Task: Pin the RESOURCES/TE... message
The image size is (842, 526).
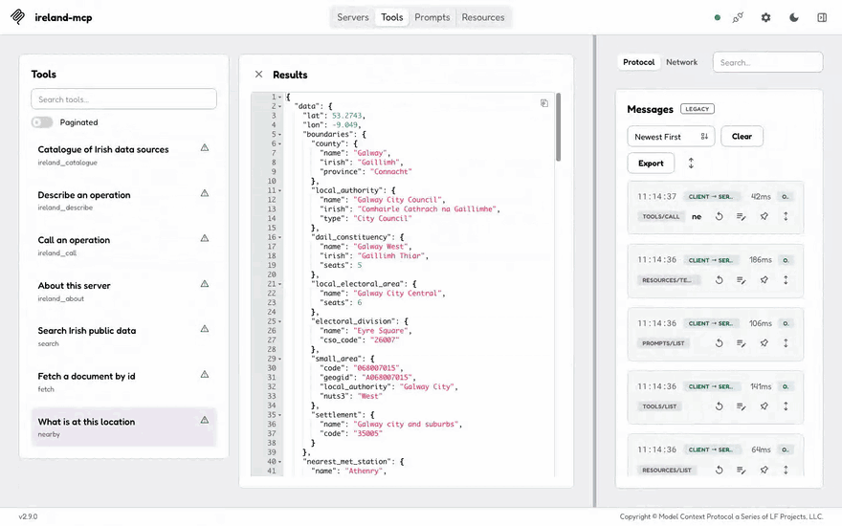Action: pyautogui.click(x=764, y=279)
